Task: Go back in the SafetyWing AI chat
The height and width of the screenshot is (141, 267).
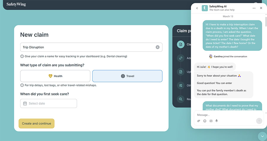Action: [x=197, y=8]
